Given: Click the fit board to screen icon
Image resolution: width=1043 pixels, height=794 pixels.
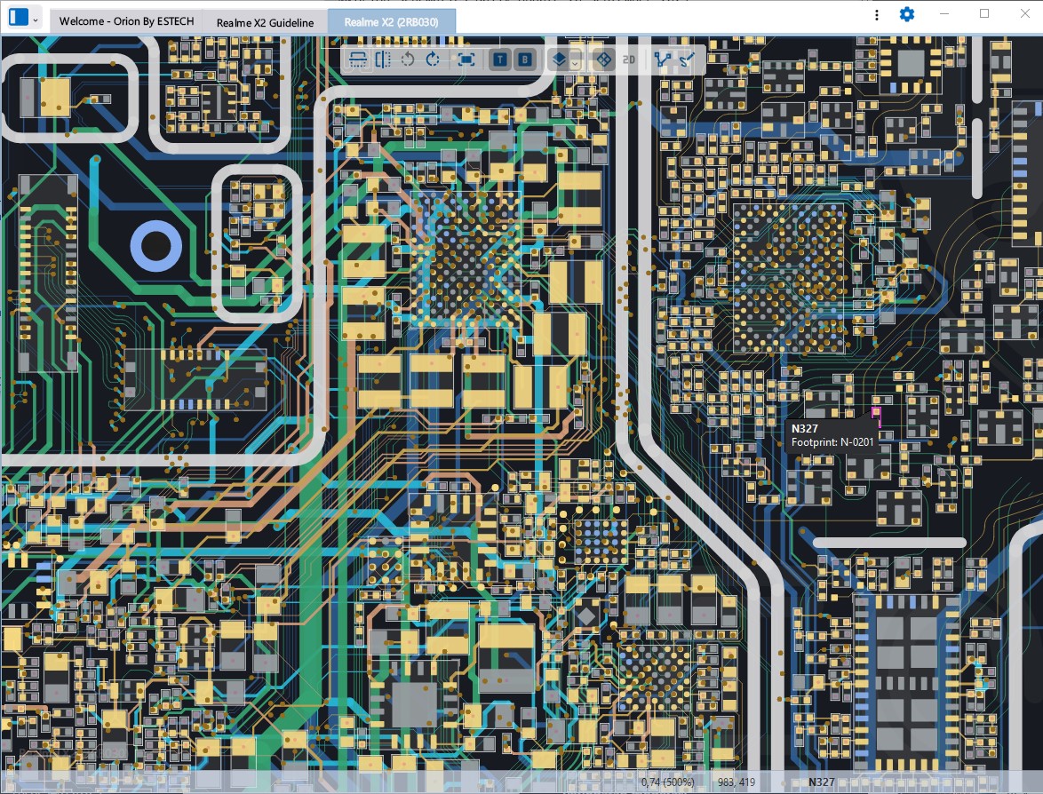Looking at the screenshot, I should (x=466, y=60).
